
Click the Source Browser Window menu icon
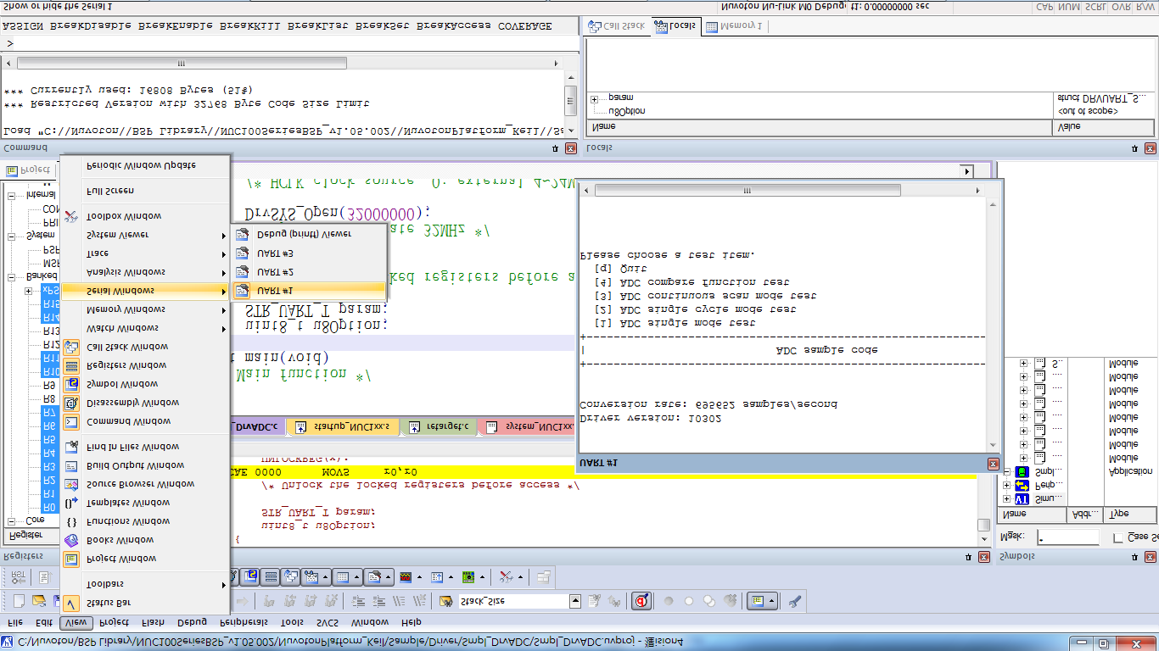click(71, 484)
